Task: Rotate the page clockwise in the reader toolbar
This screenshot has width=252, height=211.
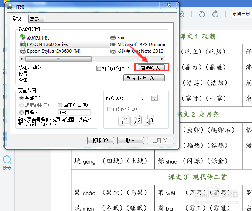Action: coord(215,14)
